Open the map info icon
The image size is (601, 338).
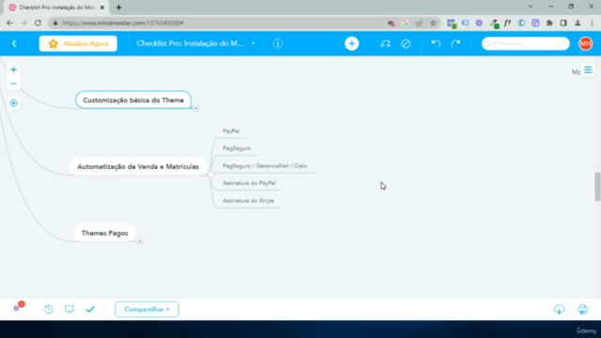[x=278, y=44]
